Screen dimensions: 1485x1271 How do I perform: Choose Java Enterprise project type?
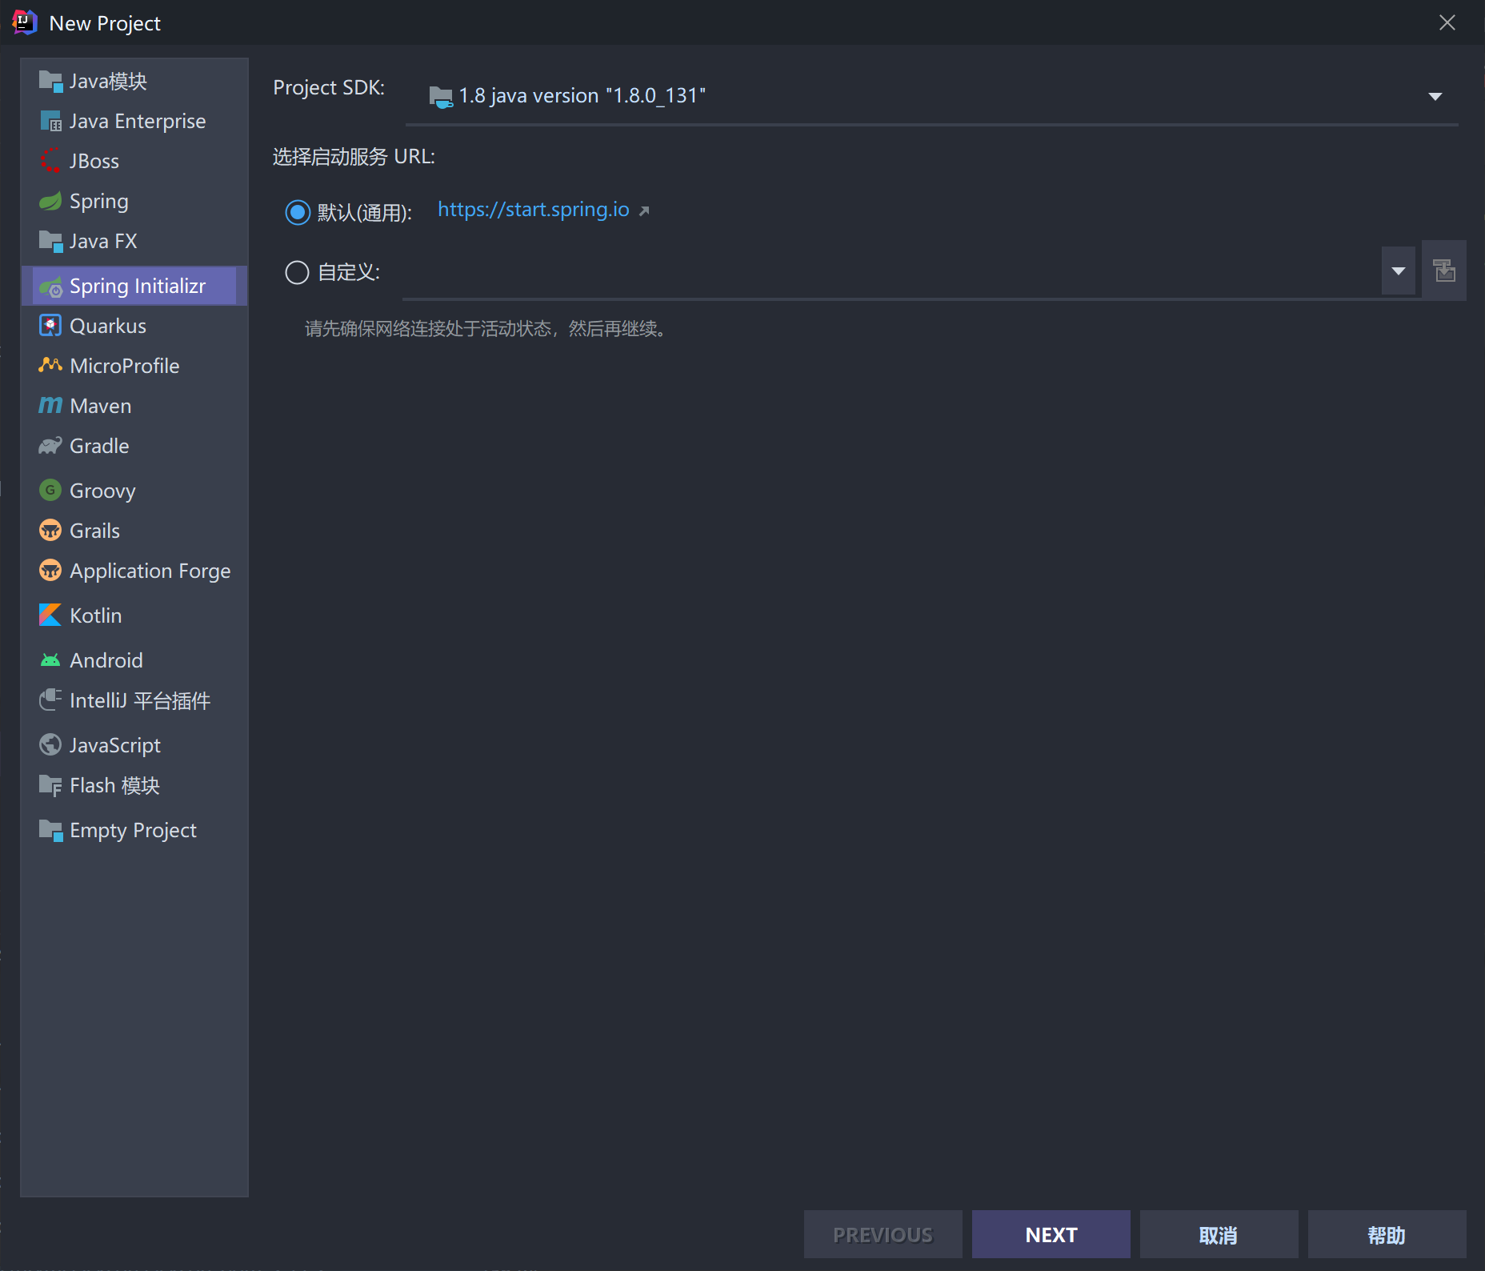pos(134,121)
